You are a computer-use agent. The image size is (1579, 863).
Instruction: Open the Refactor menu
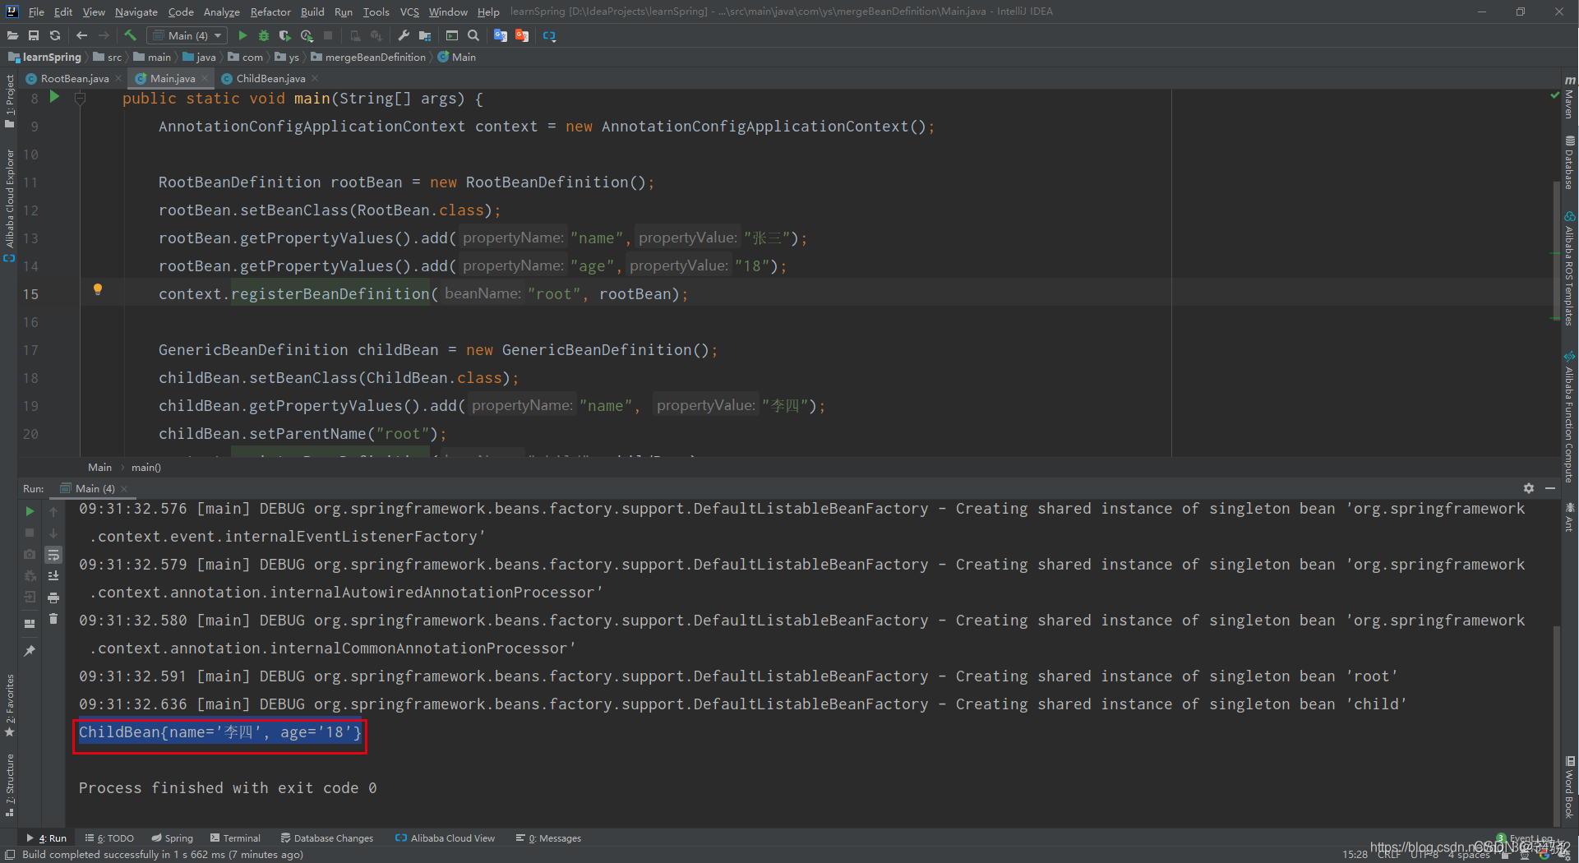point(270,12)
